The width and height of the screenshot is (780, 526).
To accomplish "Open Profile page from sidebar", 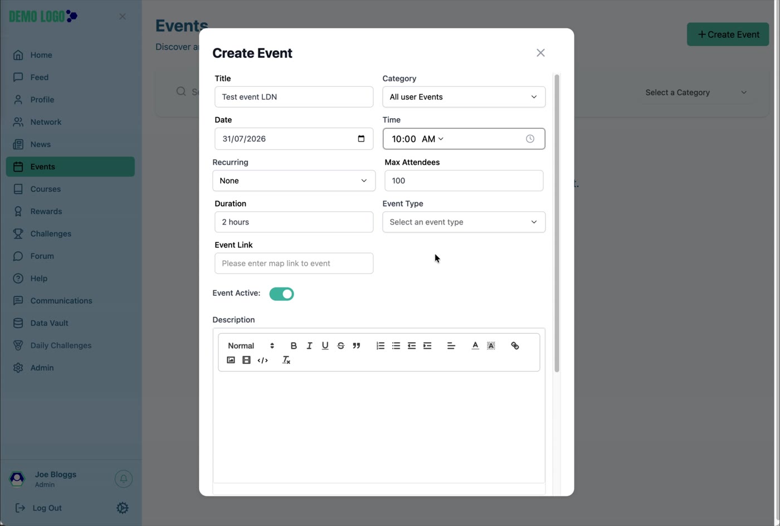I will [x=70, y=100].
